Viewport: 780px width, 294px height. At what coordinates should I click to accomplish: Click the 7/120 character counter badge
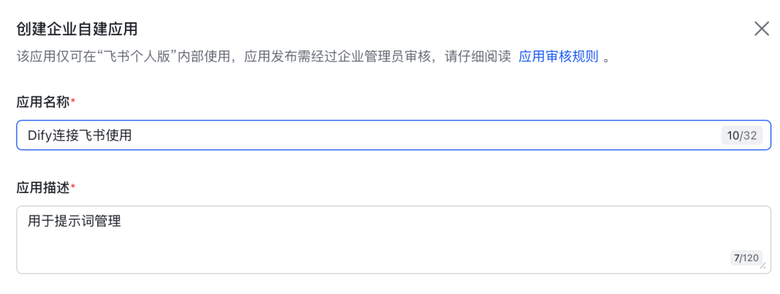[x=746, y=258]
